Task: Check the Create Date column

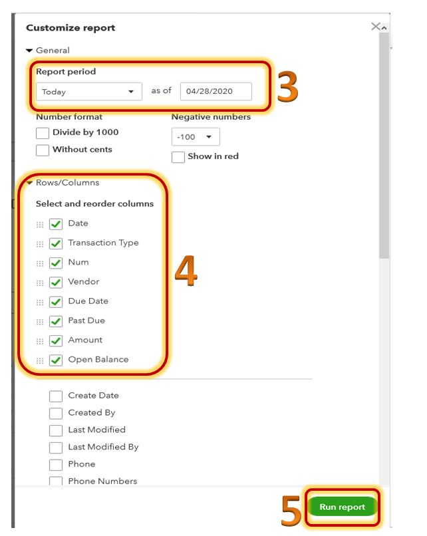Action: [x=56, y=395]
